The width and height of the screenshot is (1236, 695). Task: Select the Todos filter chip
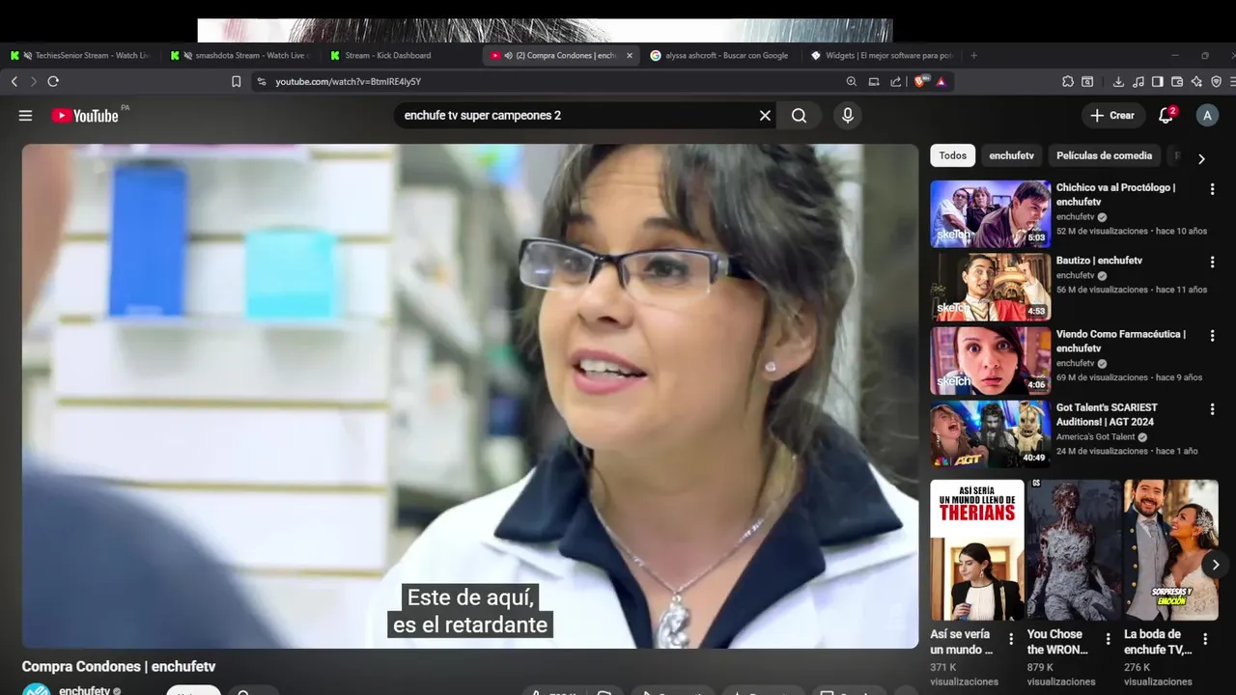(x=952, y=155)
